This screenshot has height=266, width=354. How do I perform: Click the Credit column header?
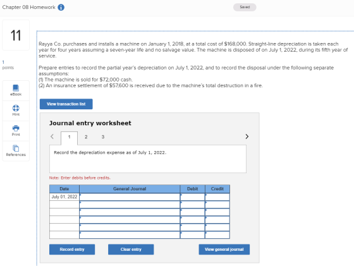pos(217,189)
